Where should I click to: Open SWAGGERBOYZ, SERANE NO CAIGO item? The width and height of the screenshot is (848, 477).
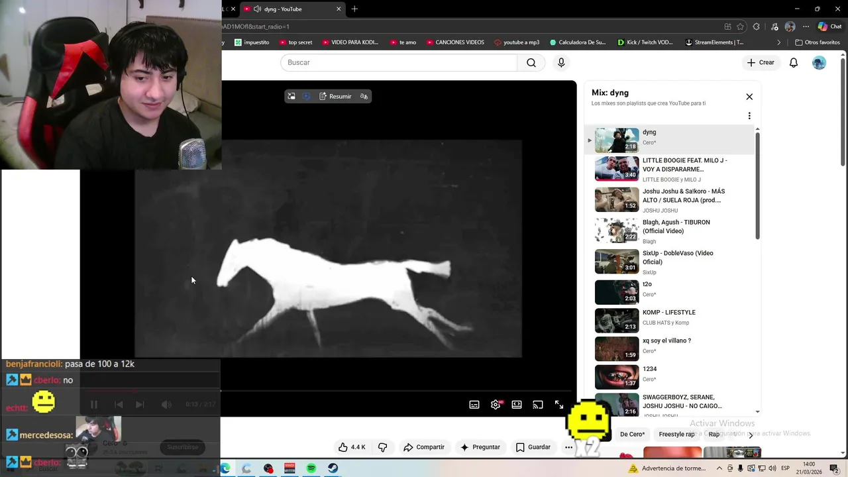click(x=669, y=405)
